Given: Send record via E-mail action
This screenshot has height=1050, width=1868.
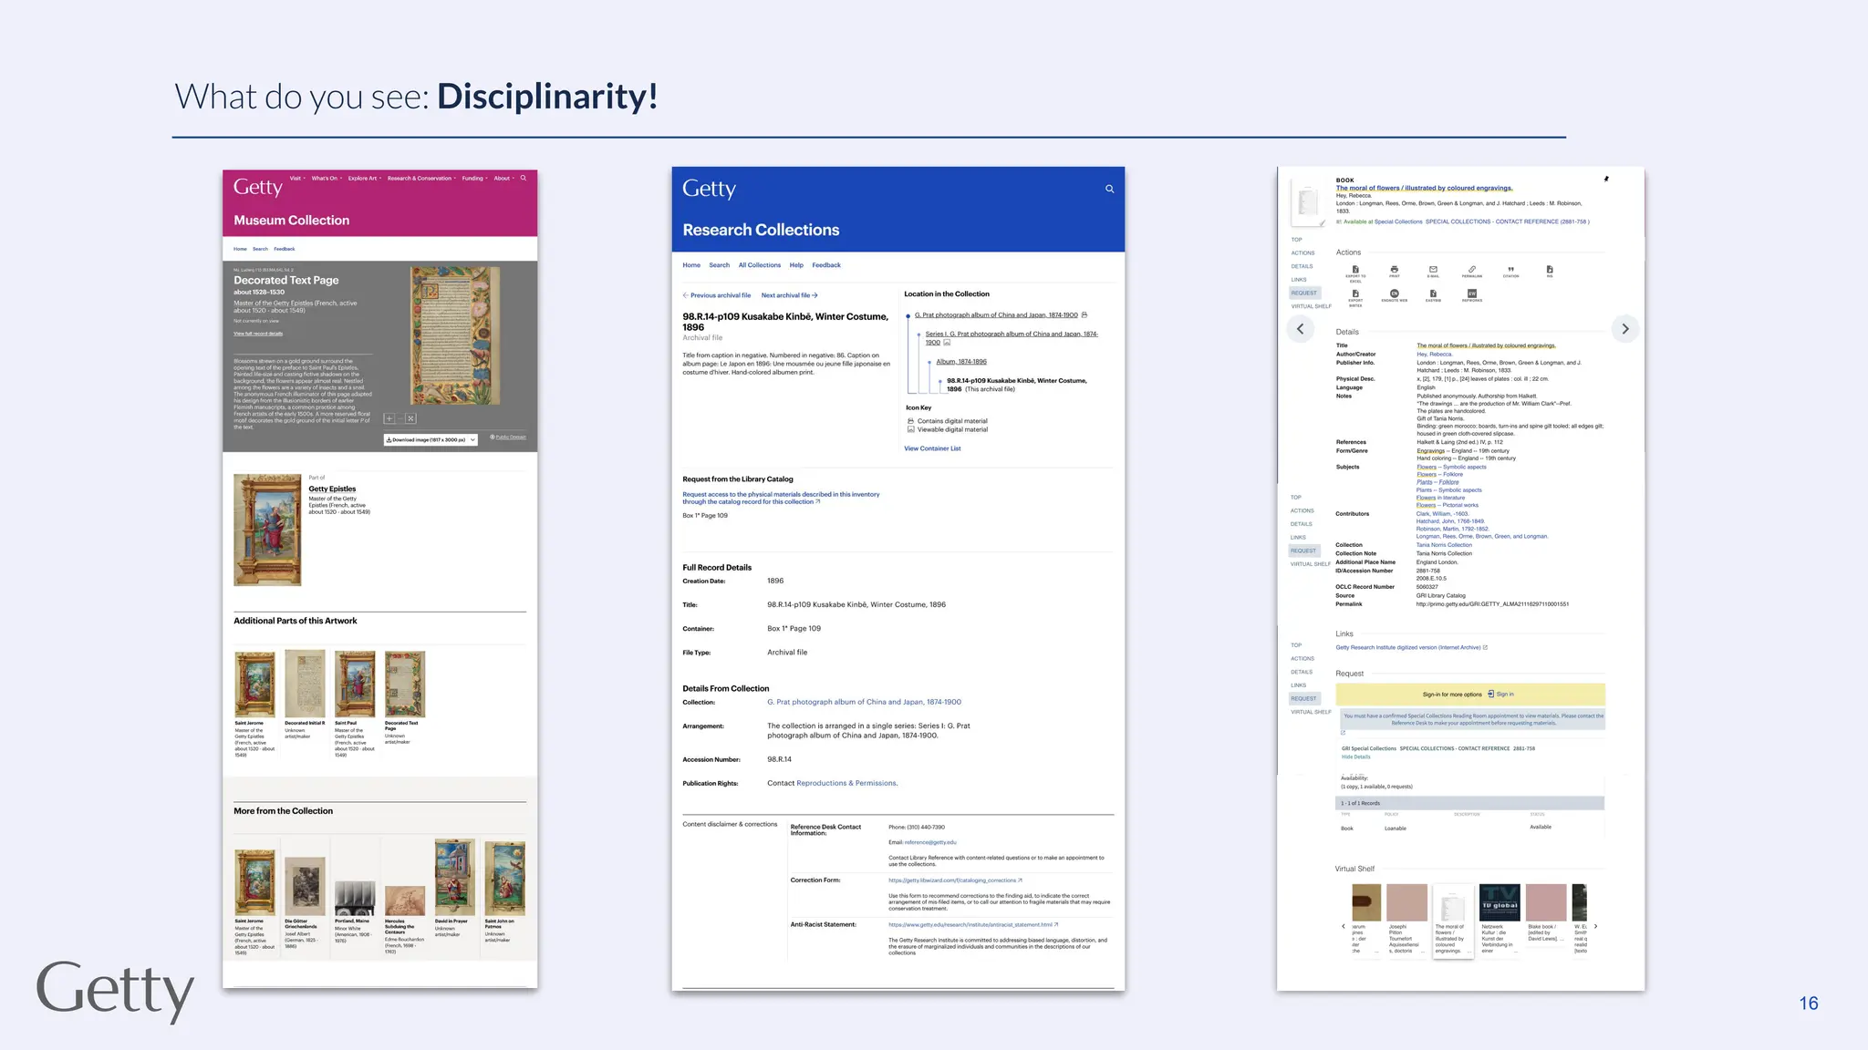Looking at the screenshot, I should point(1433,271).
